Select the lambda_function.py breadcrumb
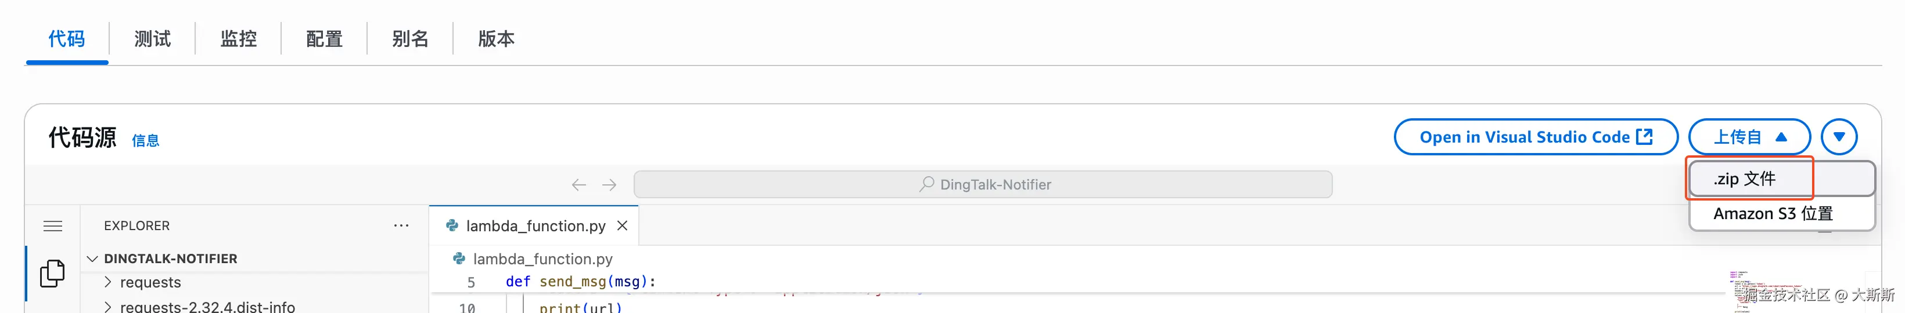1905x313 pixels. (542, 259)
